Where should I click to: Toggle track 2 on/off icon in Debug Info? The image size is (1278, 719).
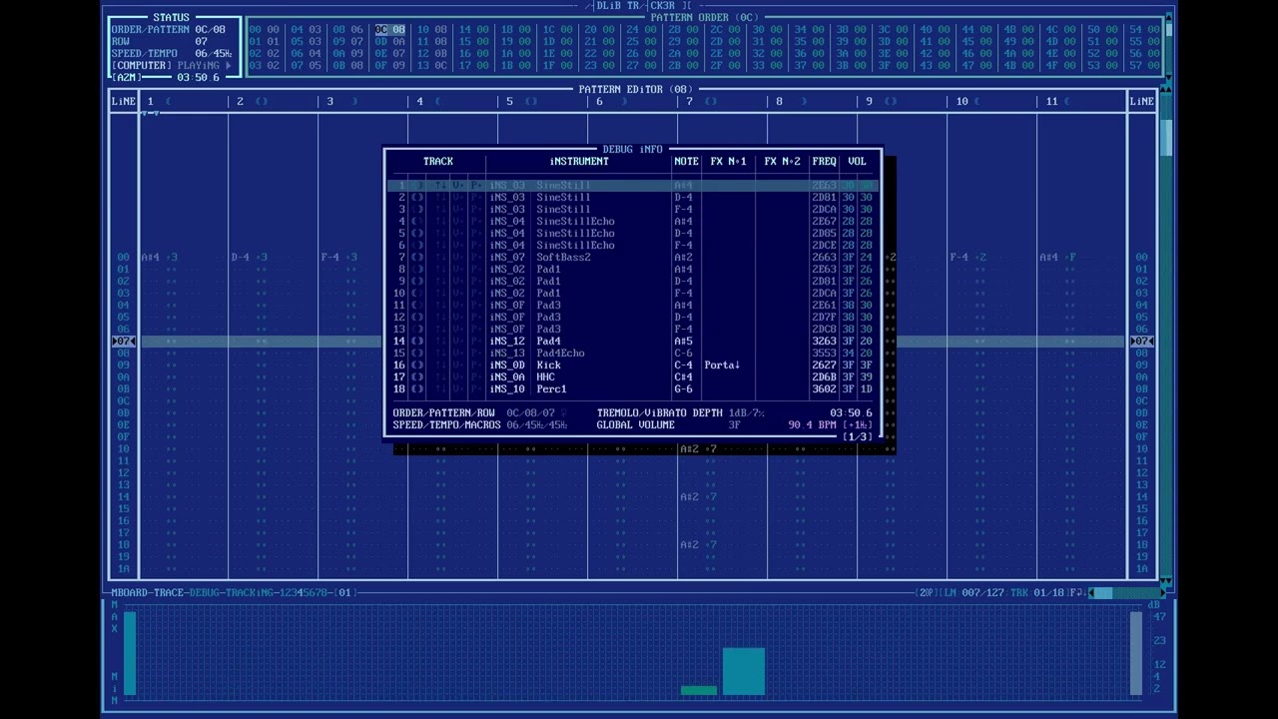pos(416,198)
